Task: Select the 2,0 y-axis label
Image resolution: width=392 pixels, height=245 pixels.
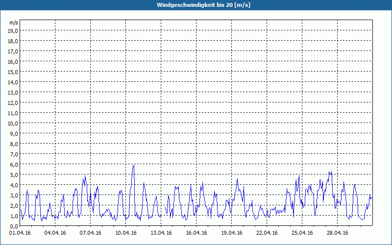Action: pos(15,206)
